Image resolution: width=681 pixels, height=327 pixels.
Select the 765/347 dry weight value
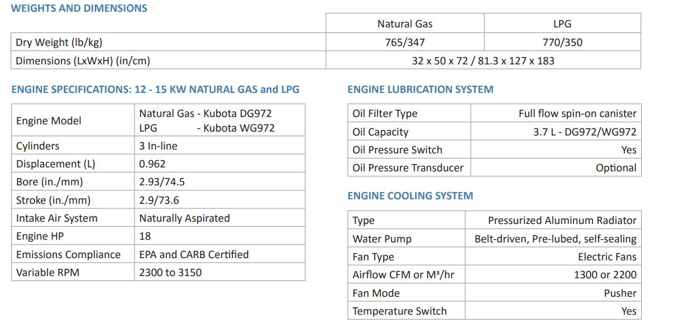pyautogui.click(x=405, y=42)
